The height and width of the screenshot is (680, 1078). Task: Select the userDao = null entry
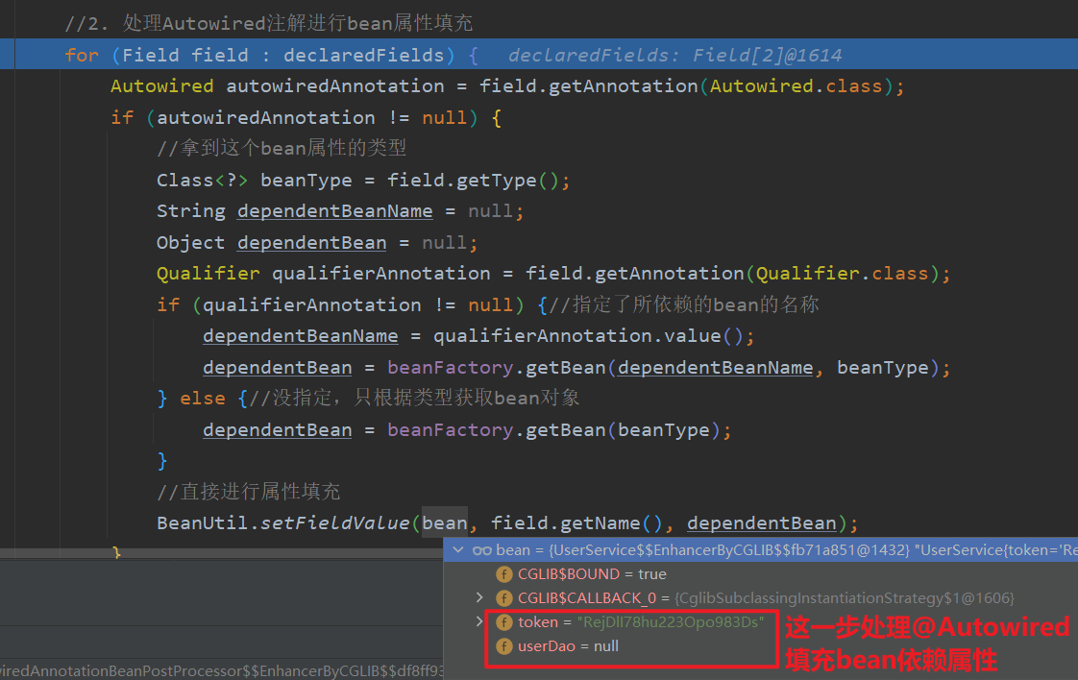(569, 646)
